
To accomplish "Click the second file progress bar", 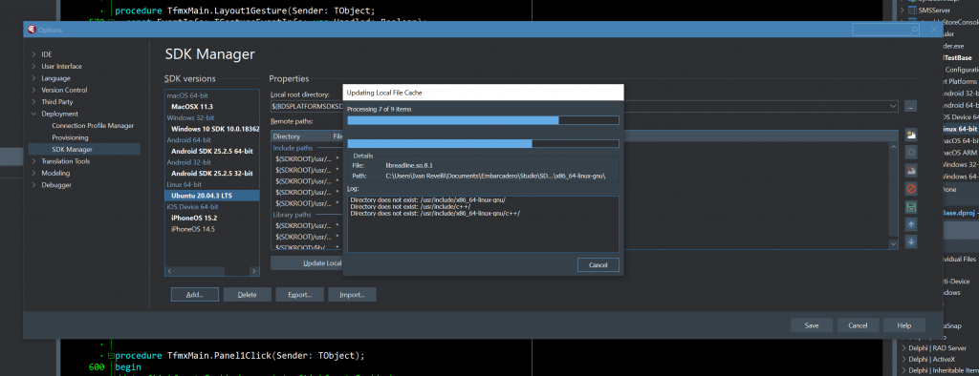I will pos(483,143).
